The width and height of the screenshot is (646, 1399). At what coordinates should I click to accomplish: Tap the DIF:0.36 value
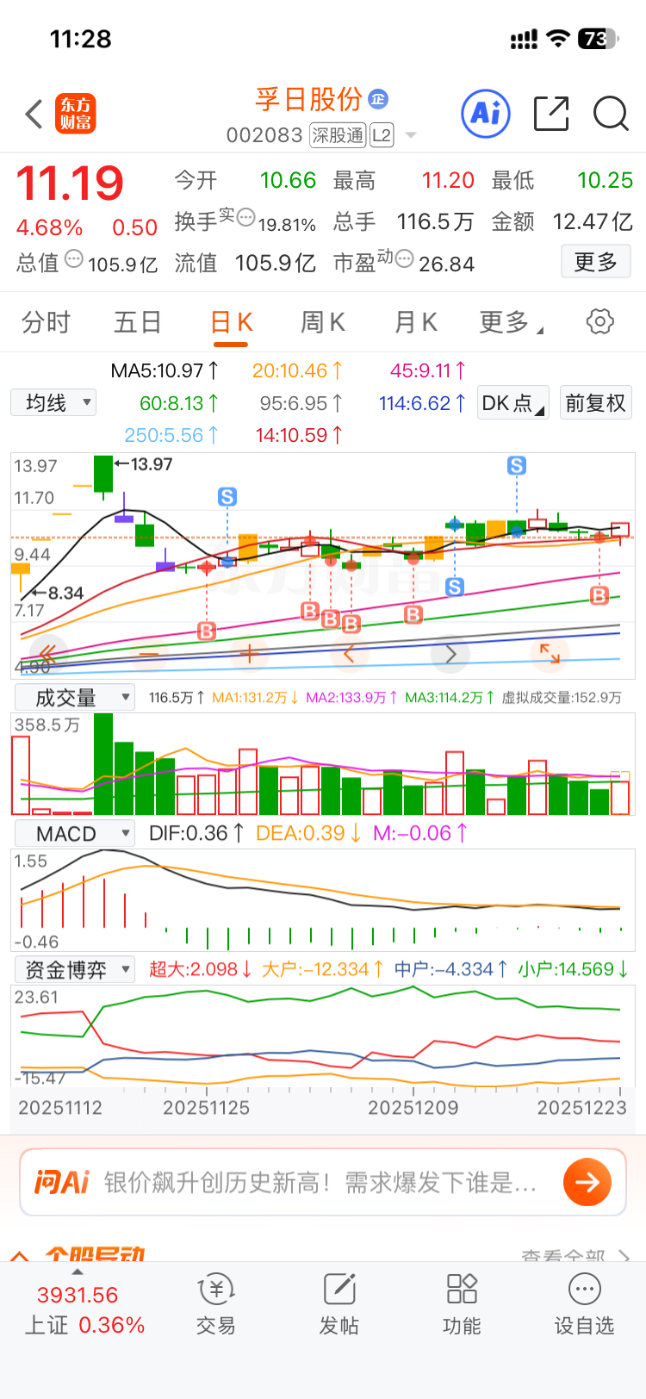(196, 833)
